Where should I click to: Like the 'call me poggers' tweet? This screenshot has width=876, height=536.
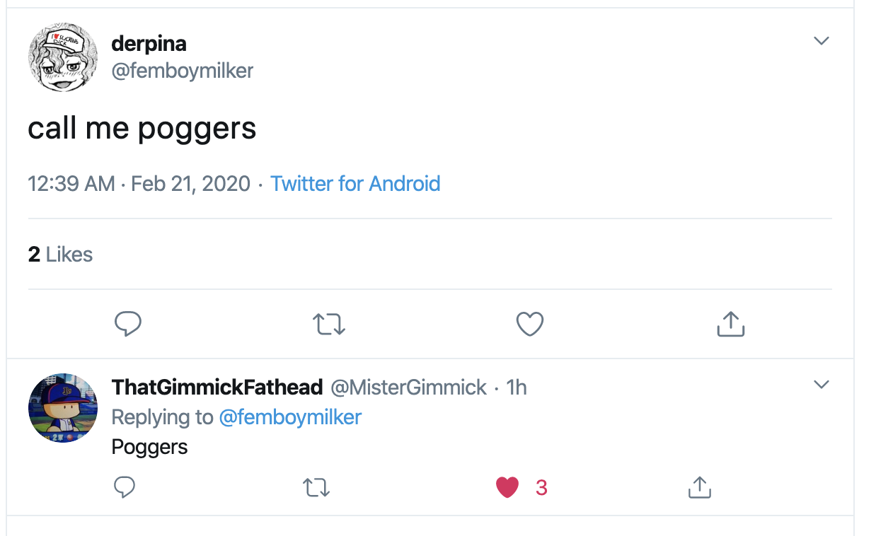coord(529,324)
